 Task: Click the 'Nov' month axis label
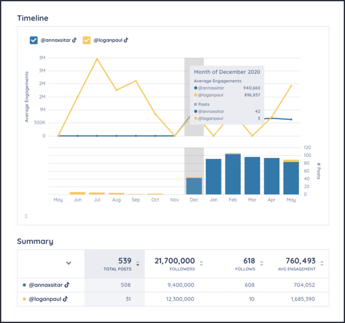(x=175, y=200)
